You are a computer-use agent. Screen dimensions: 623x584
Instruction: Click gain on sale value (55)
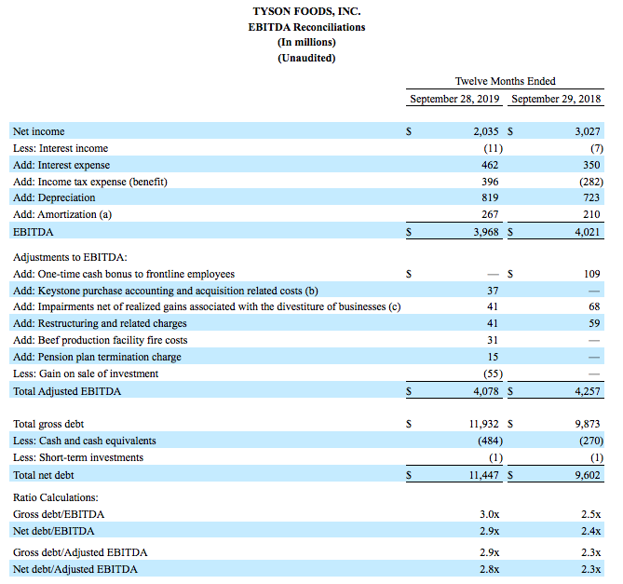[x=493, y=374]
